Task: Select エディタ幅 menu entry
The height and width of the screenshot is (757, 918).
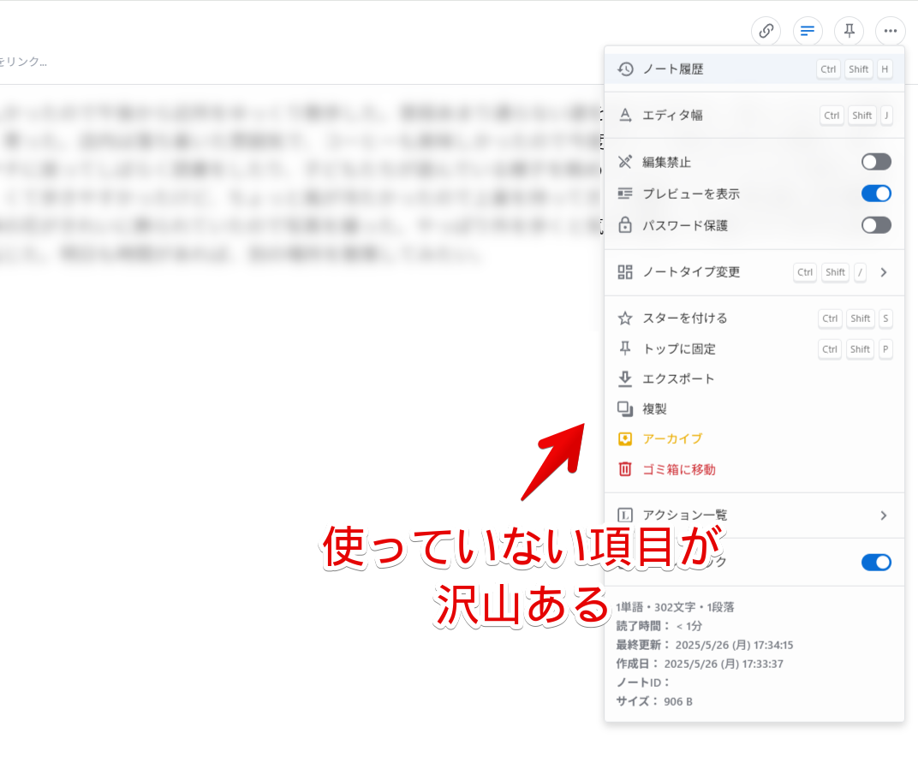Action: pos(754,116)
